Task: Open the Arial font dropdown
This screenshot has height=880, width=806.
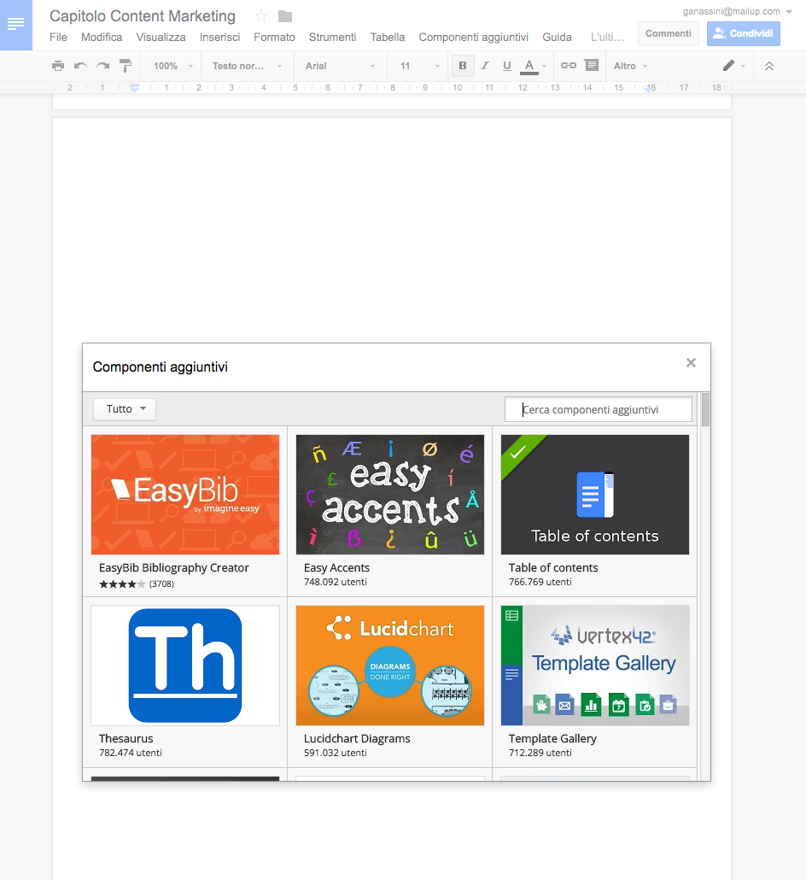Action: (340, 66)
